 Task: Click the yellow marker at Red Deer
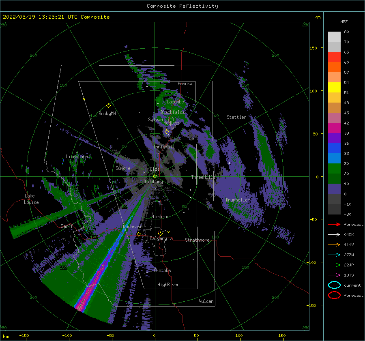(167, 132)
